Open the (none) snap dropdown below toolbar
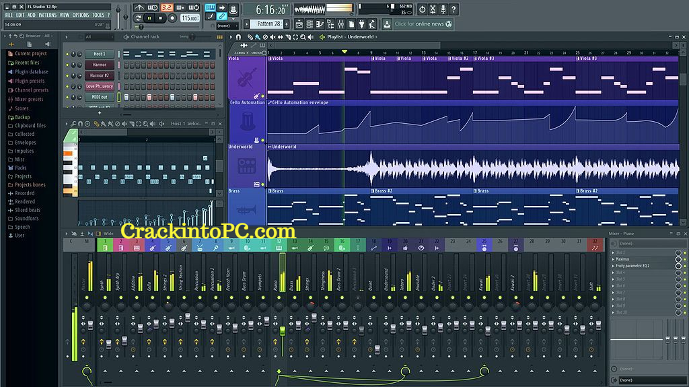Image resolution: width=689 pixels, height=387 pixels. pyautogui.click(x=227, y=26)
